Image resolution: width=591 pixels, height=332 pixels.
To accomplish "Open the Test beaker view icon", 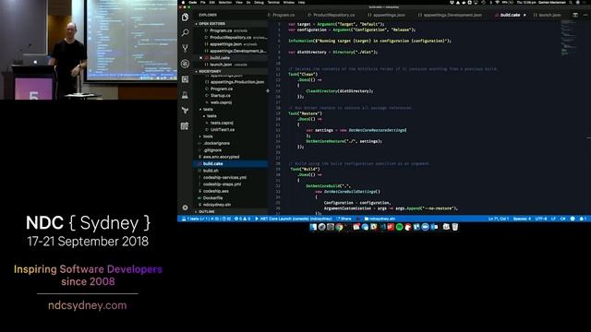I will [185, 95].
